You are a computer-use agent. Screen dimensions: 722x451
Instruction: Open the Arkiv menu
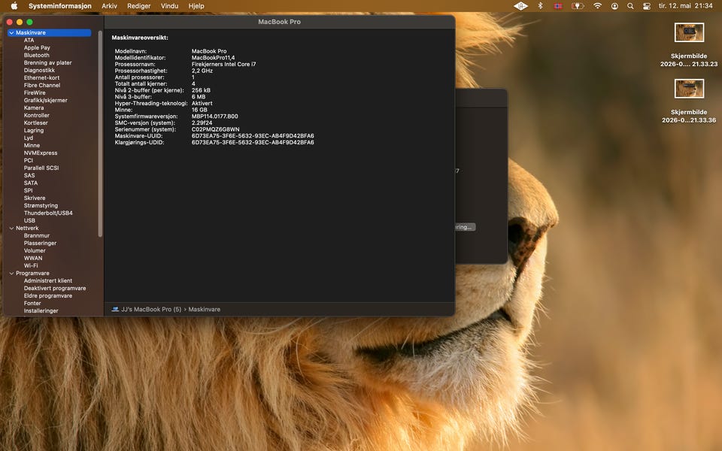pyautogui.click(x=109, y=6)
